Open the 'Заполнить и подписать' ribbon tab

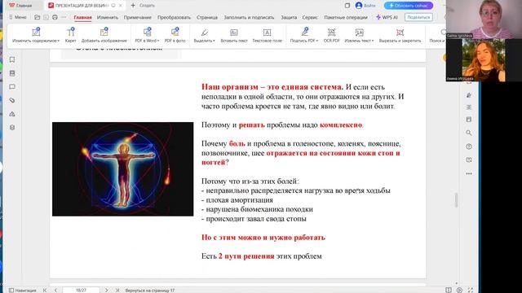pyautogui.click(x=249, y=17)
